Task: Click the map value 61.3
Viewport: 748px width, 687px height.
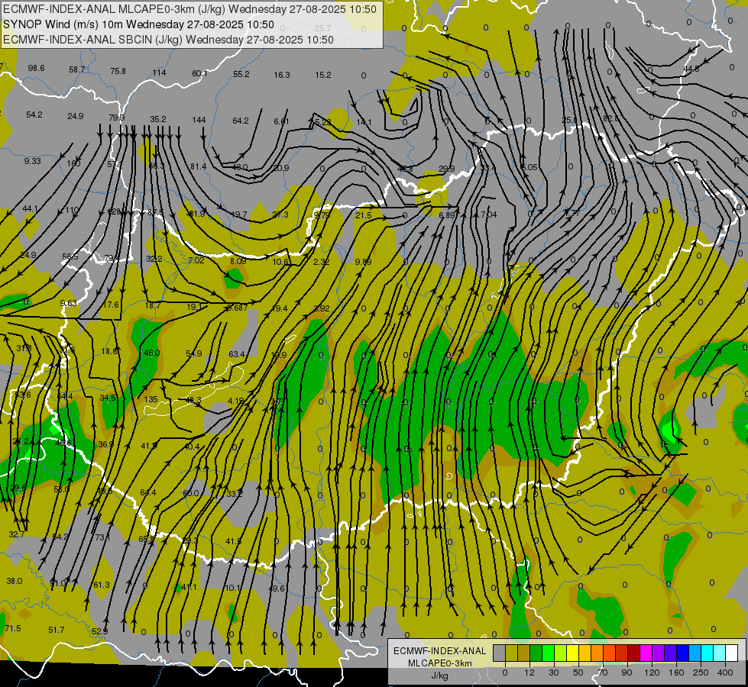Action: tap(102, 585)
